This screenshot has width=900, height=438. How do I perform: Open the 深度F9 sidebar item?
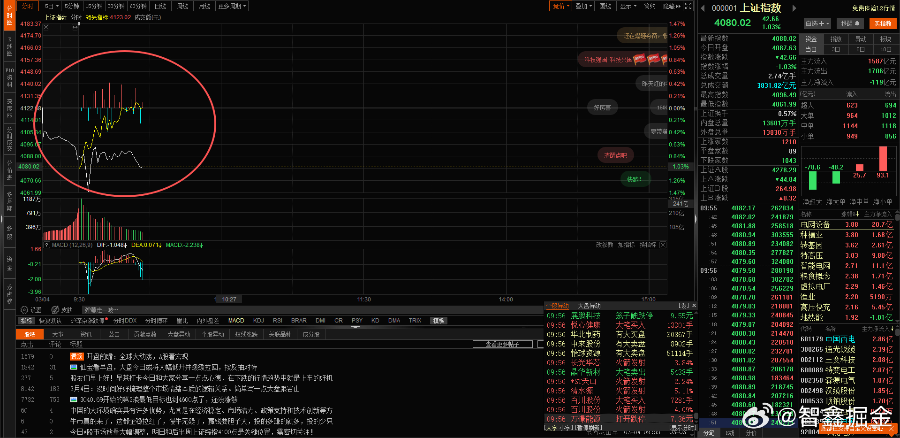point(9,108)
